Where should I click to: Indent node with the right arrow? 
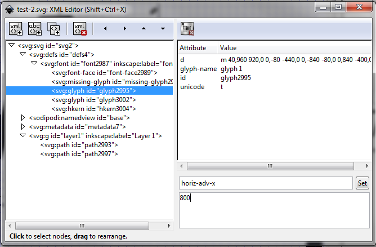coord(125,28)
